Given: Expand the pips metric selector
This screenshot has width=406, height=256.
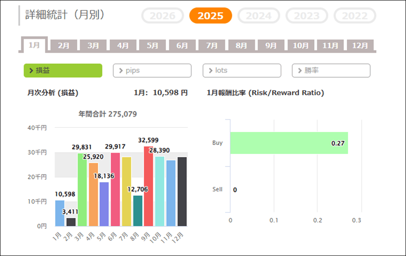Looking at the screenshot, I should (x=152, y=70).
